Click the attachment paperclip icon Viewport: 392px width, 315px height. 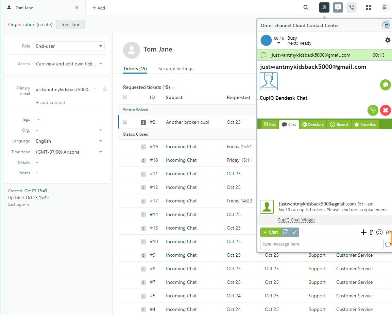[x=371, y=232]
